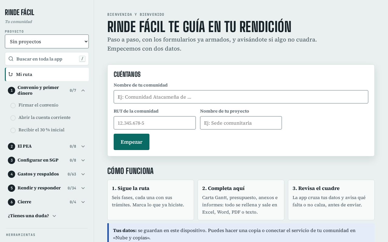
Task: Expand Rendir y responder chevron
Action: (x=83, y=188)
